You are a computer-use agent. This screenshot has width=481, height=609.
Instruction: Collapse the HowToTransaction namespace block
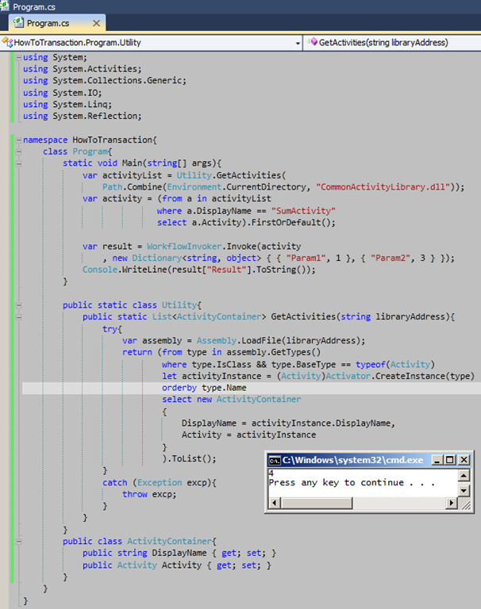click(19, 140)
